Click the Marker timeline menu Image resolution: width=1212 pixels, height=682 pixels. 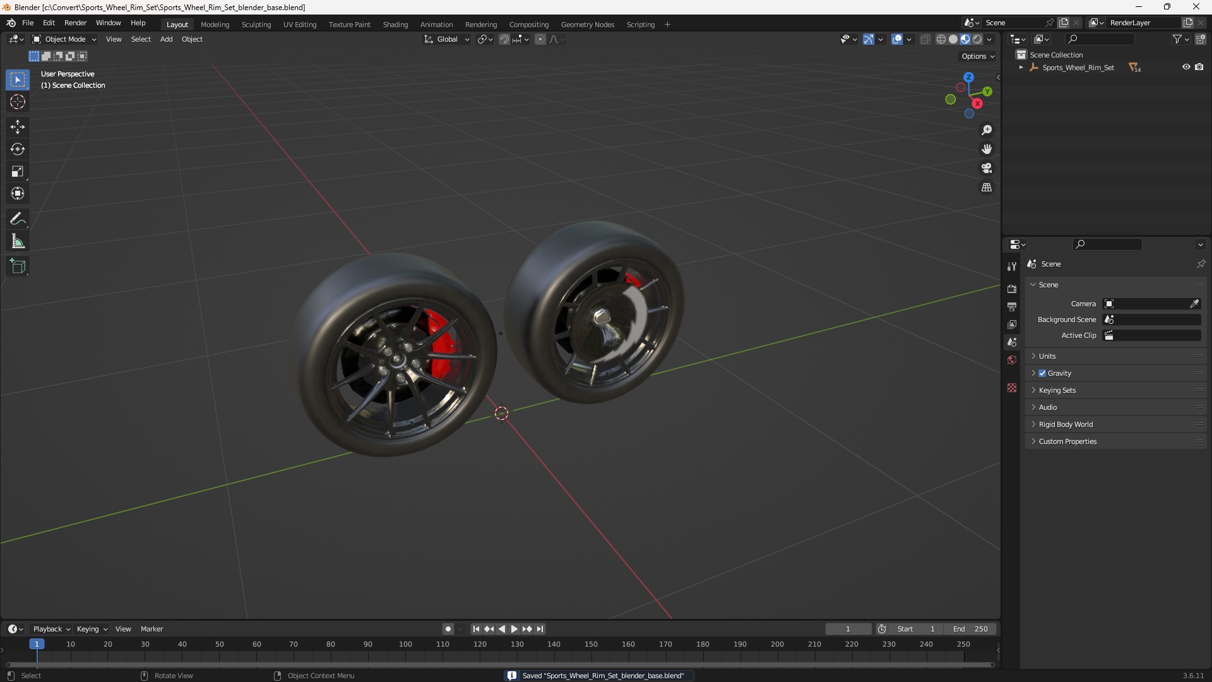click(151, 629)
